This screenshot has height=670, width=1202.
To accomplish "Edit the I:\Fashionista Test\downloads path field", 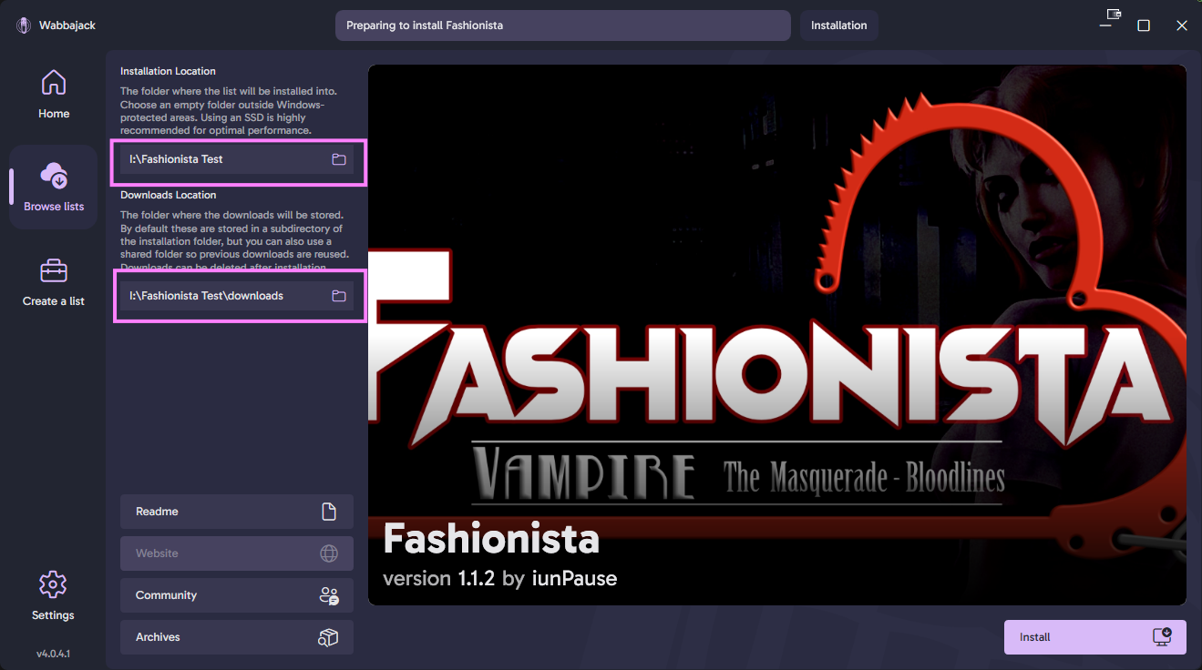I will click(223, 296).
